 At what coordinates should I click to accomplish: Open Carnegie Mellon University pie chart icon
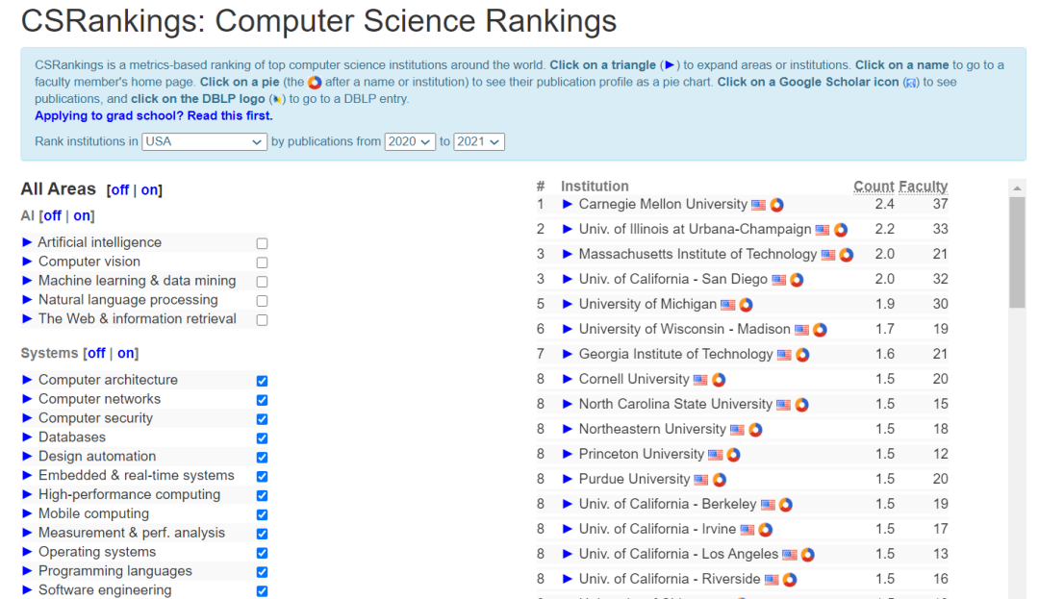776,205
